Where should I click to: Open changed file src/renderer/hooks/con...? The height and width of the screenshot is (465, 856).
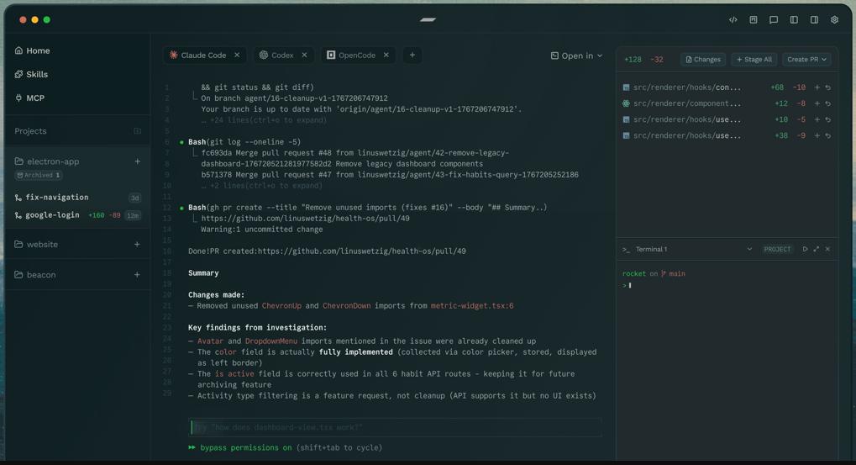pyautogui.click(x=682, y=87)
